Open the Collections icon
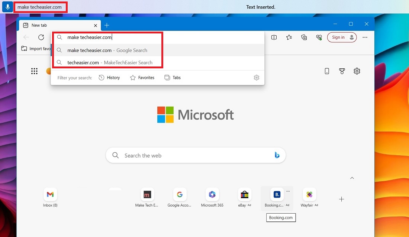 coord(304,37)
